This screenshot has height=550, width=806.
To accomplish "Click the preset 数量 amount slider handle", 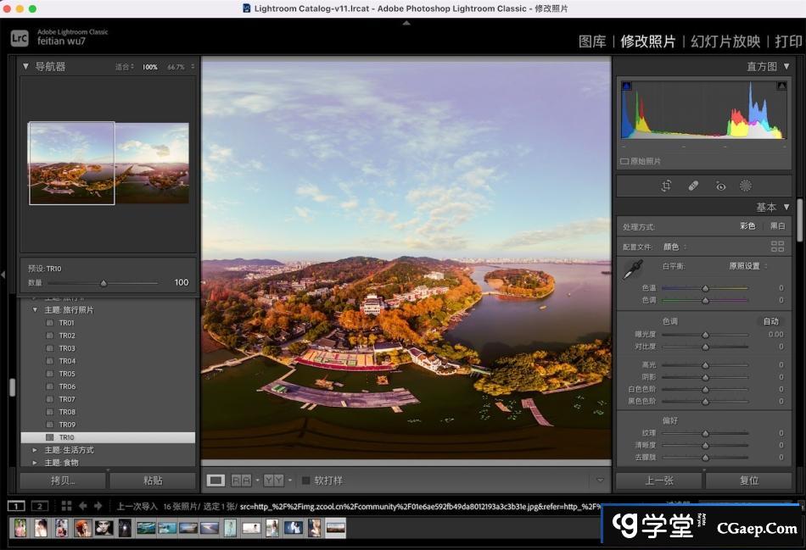I will pyautogui.click(x=104, y=283).
